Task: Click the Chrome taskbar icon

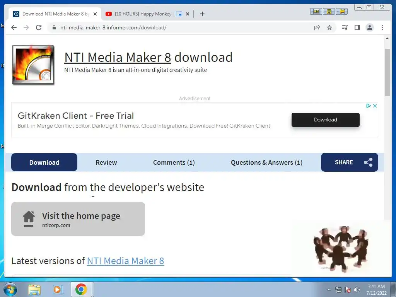Action: [81, 289]
